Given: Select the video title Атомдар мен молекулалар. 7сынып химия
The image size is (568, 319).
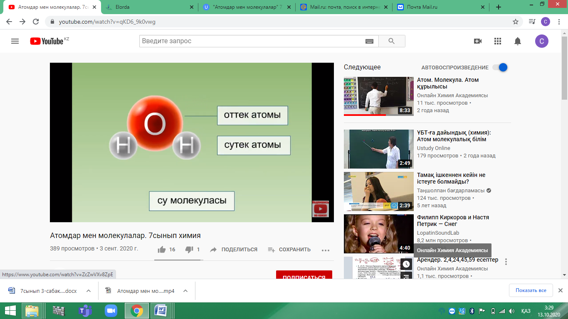Looking at the screenshot, I should point(125,236).
